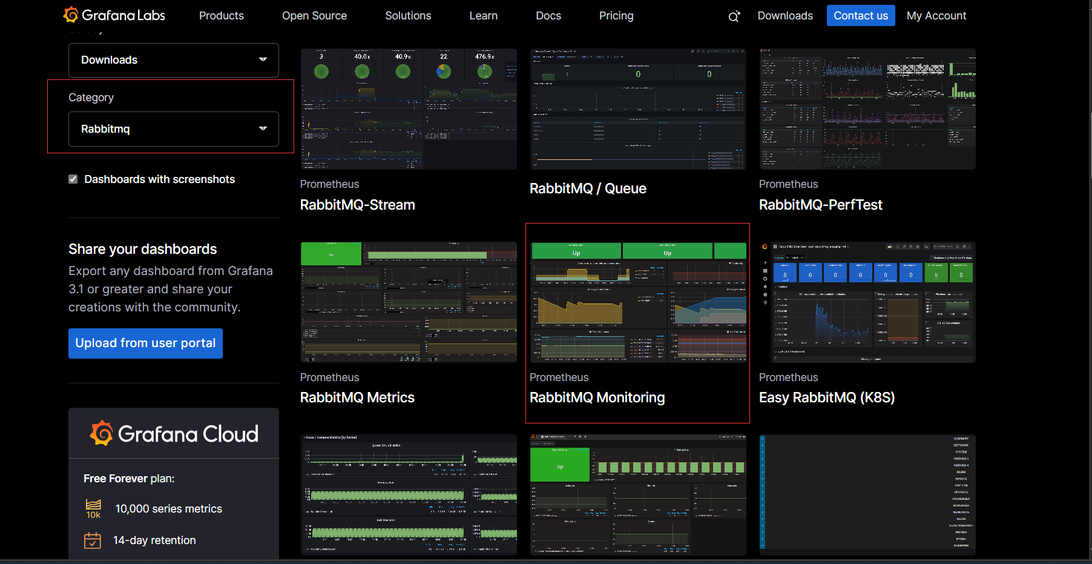Image resolution: width=1092 pixels, height=564 pixels.
Task: Open the RabbitMQ Metrics dashboard title
Action: pos(357,397)
